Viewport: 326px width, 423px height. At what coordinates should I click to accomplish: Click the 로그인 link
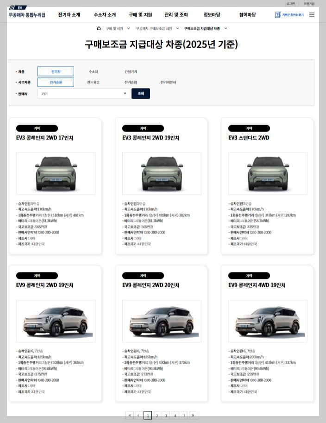tap(291, 4)
